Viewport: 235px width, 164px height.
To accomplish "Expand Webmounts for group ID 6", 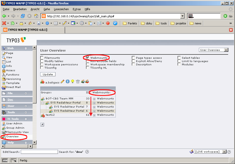I will click(94, 111).
